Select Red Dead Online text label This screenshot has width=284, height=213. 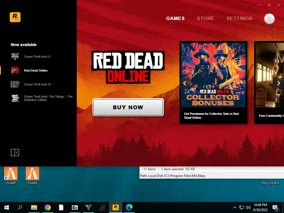[x=36, y=70]
